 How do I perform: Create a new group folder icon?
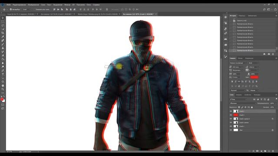[x=265, y=151]
